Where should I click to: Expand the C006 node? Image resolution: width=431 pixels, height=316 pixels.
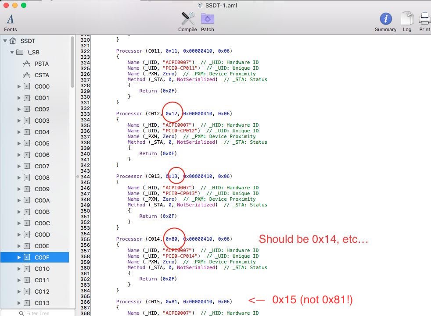pos(19,155)
